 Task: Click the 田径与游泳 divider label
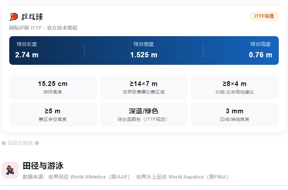point(20,143)
